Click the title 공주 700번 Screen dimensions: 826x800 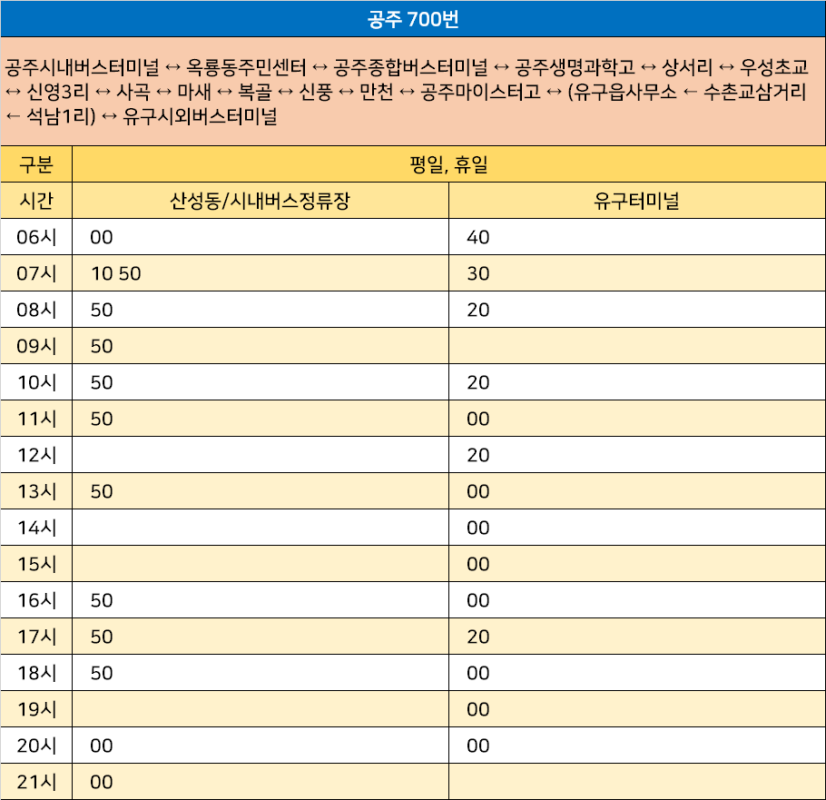413,19
